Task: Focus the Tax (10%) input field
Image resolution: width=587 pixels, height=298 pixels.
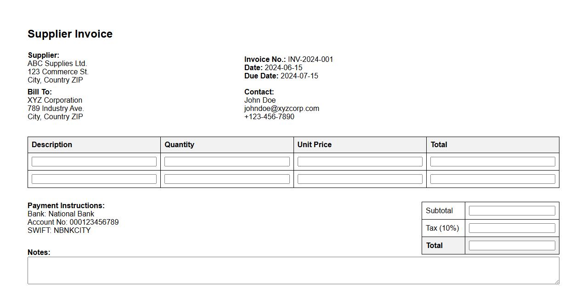Action: (512, 228)
